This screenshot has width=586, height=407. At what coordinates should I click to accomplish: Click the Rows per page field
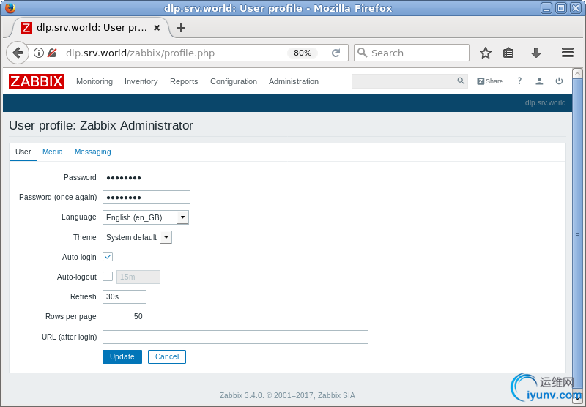tap(125, 317)
